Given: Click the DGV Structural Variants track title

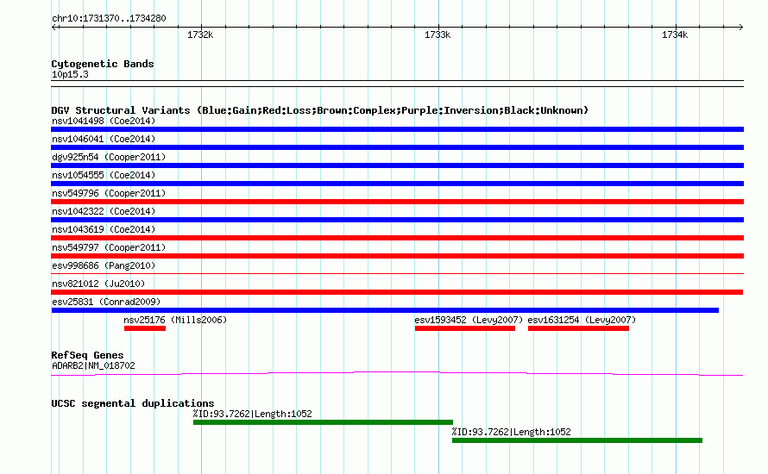Looking at the screenshot, I should (319, 110).
